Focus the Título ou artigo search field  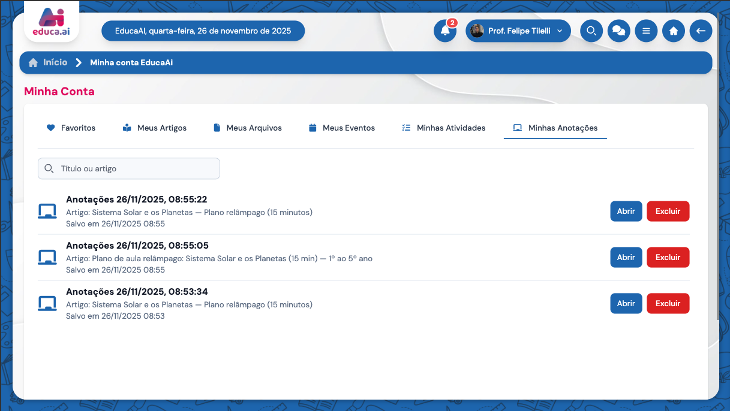coord(129,169)
